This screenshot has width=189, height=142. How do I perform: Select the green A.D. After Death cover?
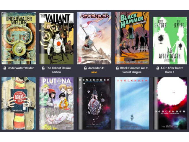pyautogui.click(x=170, y=41)
